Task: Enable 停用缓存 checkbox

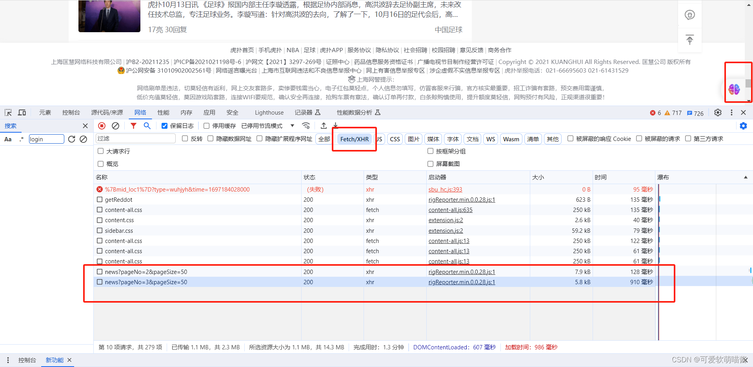Action: (x=207, y=126)
